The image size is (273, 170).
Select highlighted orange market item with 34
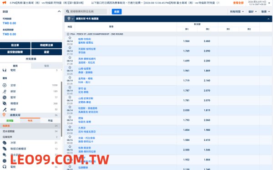click(x=30, y=126)
